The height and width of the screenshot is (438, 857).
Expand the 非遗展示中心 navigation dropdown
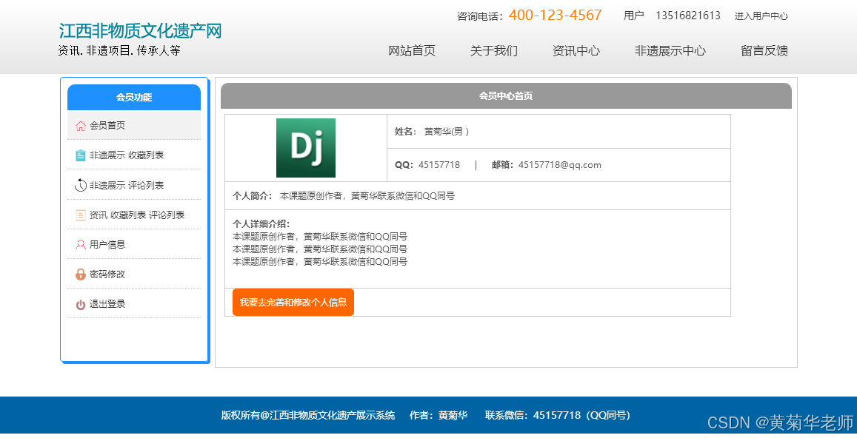click(669, 51)
